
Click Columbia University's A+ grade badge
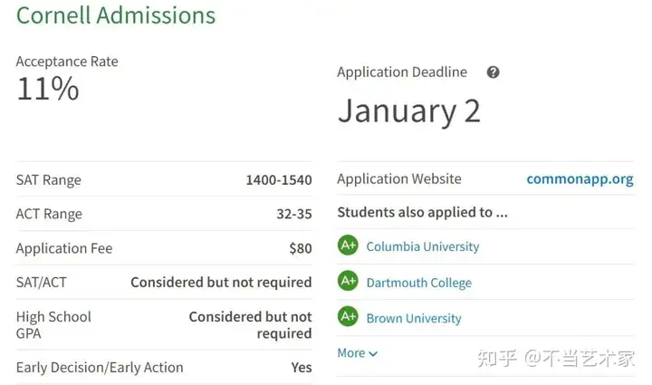pyautogui.click(x=348, y=245)
